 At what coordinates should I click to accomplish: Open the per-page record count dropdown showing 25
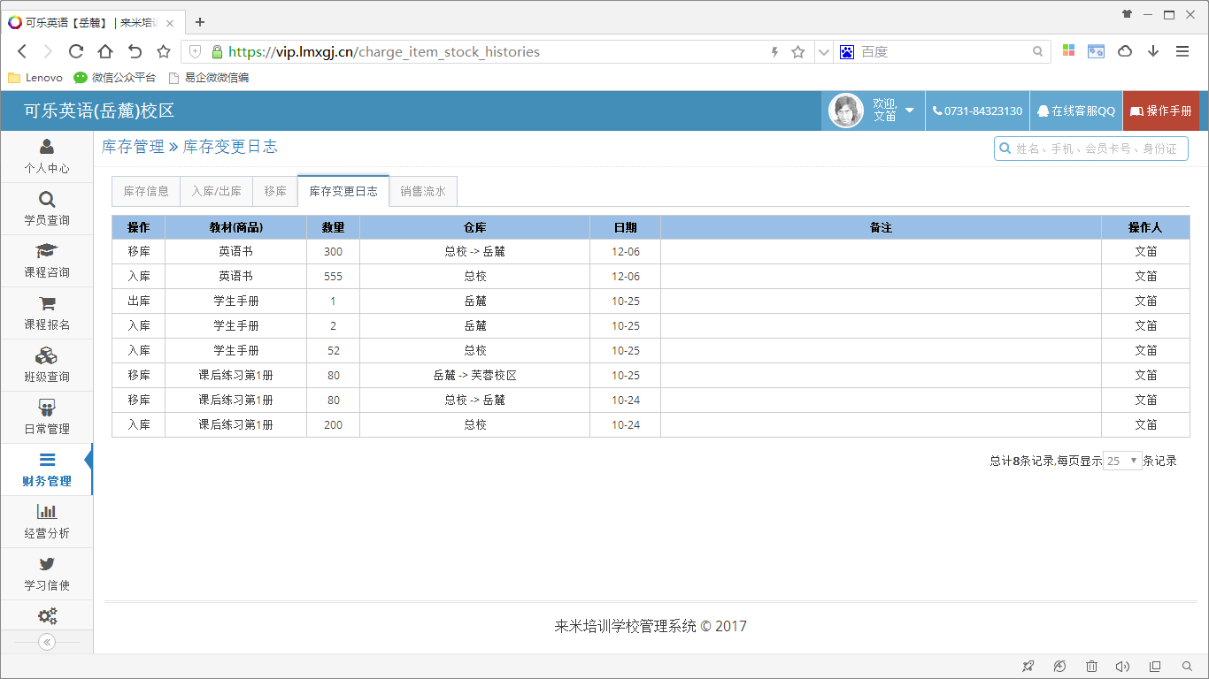[1121, 460]
